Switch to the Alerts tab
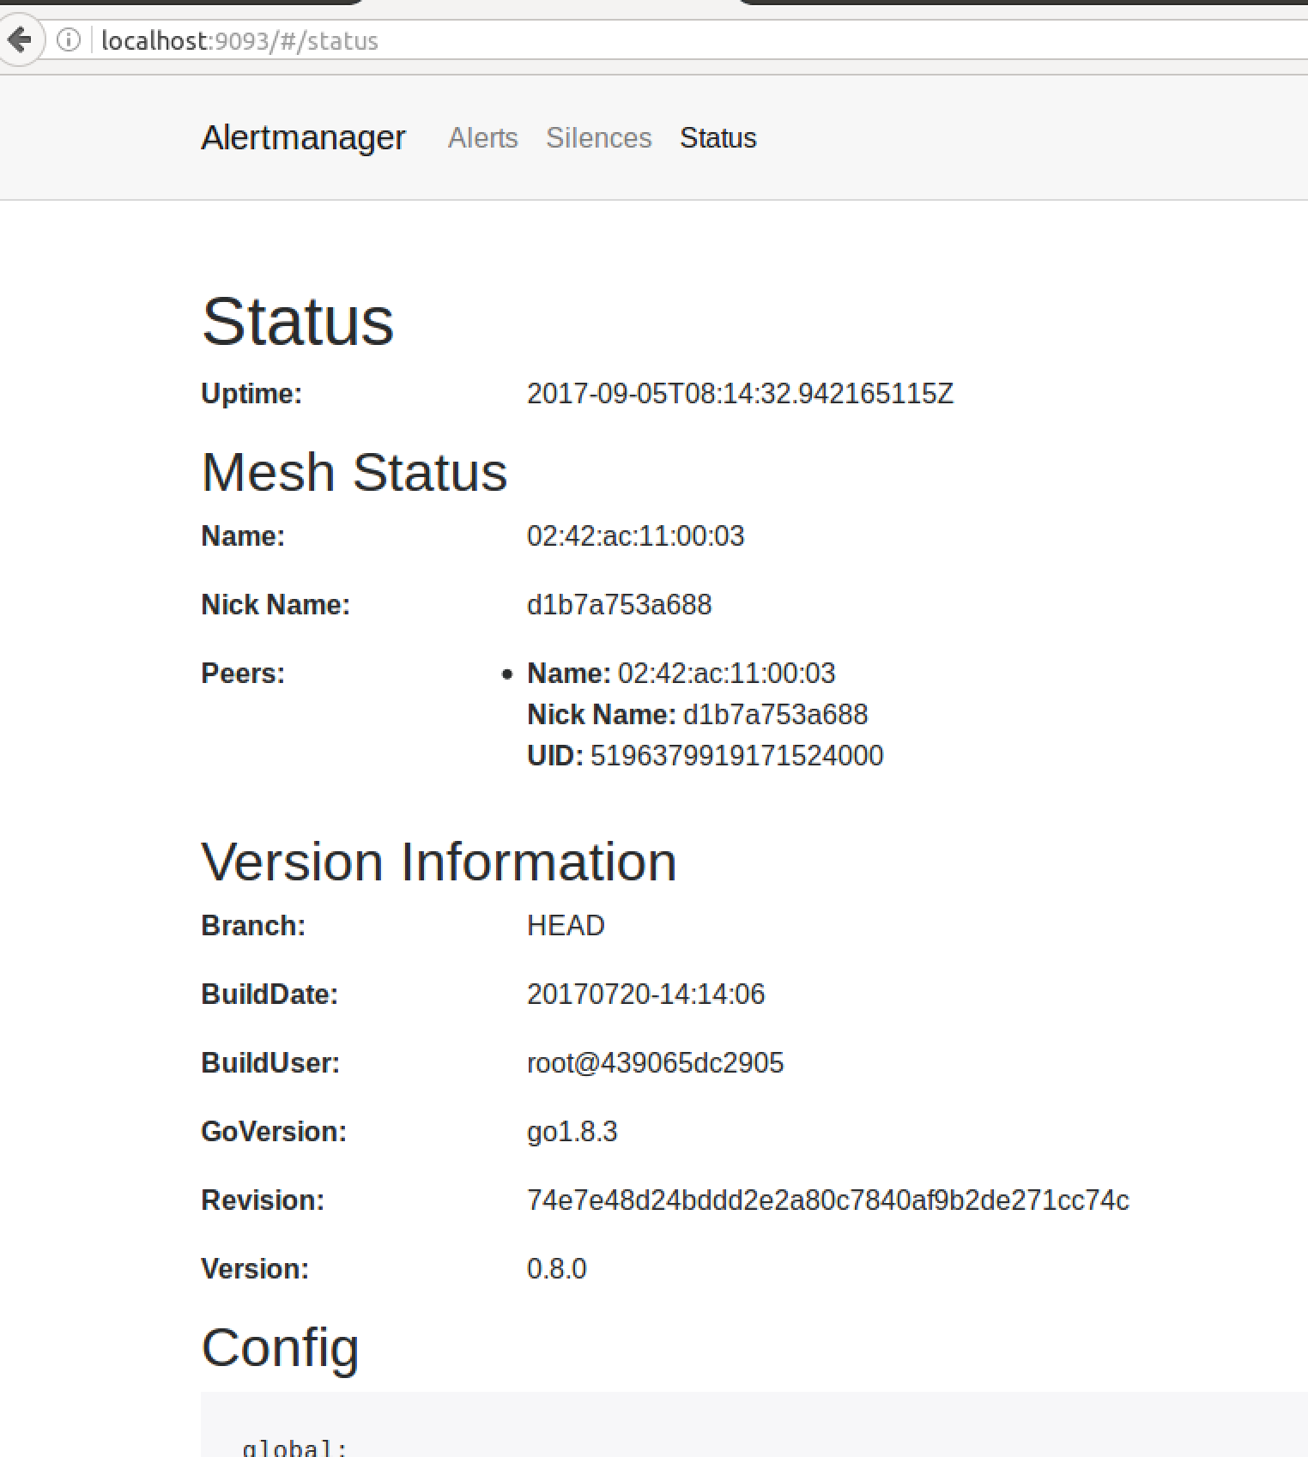The image size is (1308, 1457). 482,137
